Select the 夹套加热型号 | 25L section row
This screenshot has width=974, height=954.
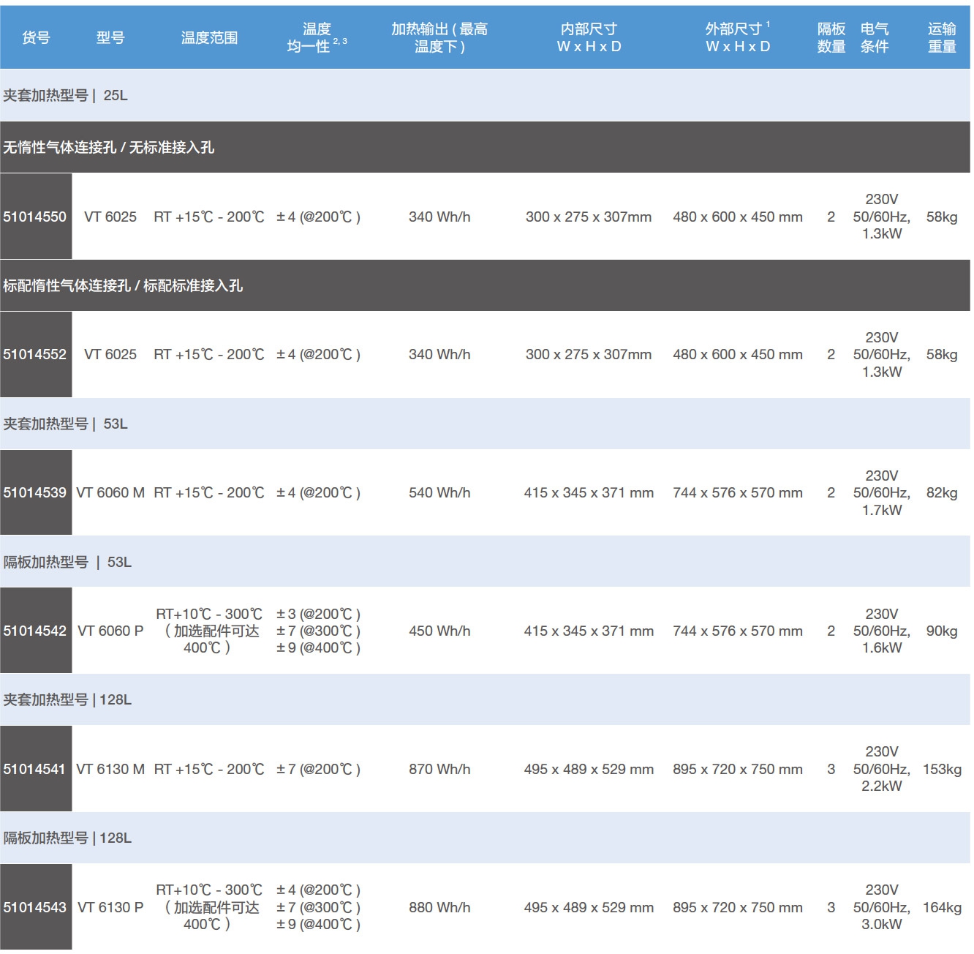click(486, 95)
